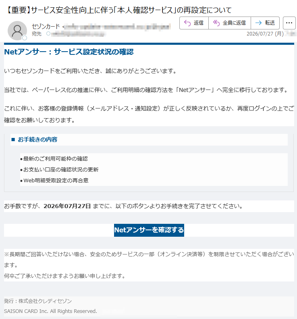Screen dimensions: 297x319
Task: Click the お手続きの内容 section heading
Action: click(x=37, y=140)
